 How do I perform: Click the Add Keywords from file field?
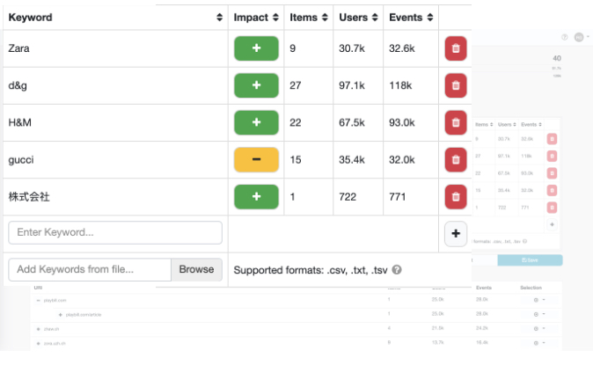(x=90, y=269)
